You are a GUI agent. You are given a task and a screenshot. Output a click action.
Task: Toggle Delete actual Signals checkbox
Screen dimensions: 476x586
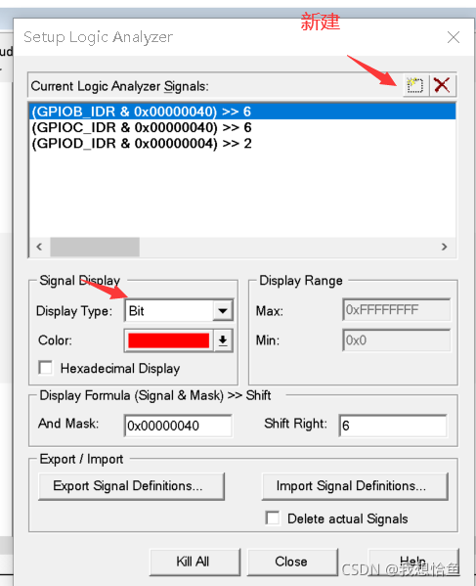coord(273,518)
